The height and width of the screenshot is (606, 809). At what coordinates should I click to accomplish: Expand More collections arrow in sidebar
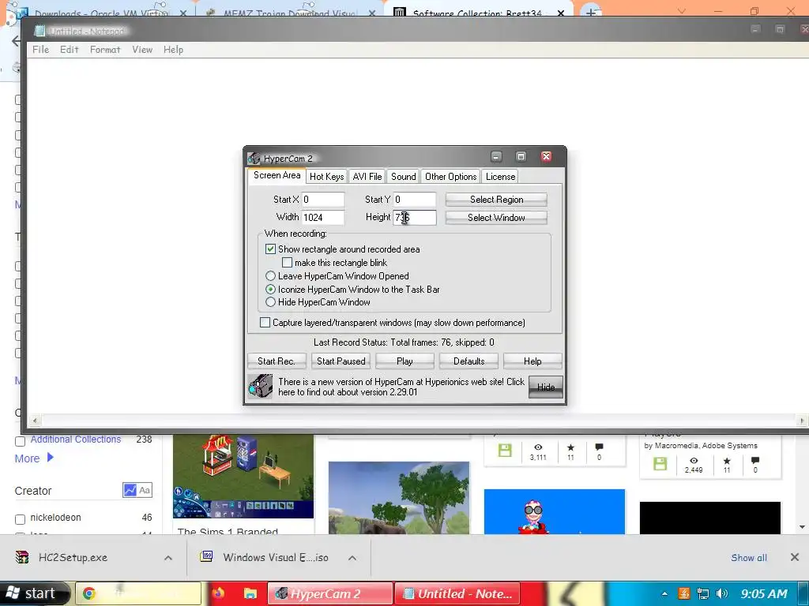(x=50, y=457)
